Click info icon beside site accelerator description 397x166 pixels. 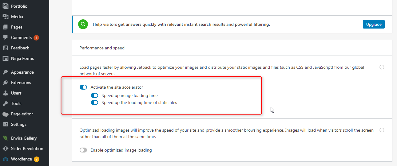click(382, 67)
